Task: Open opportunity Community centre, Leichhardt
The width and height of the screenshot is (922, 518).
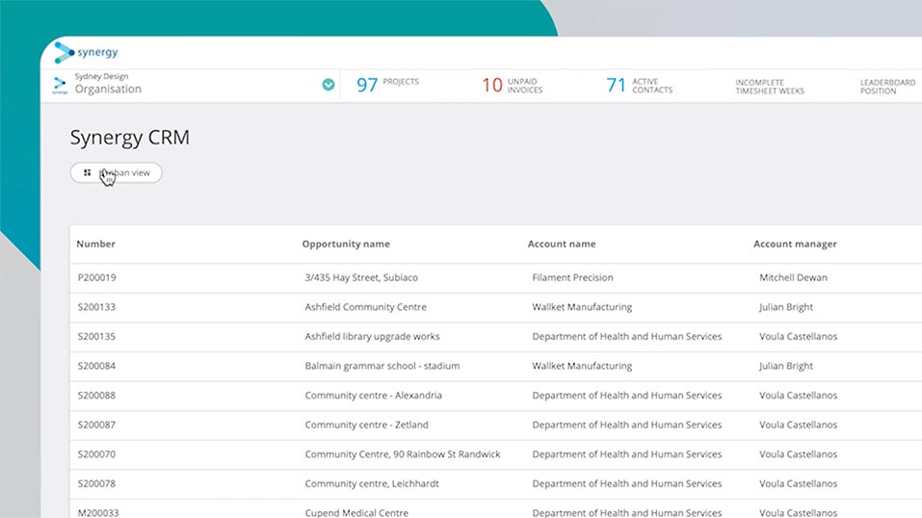Action: point(372,483)
